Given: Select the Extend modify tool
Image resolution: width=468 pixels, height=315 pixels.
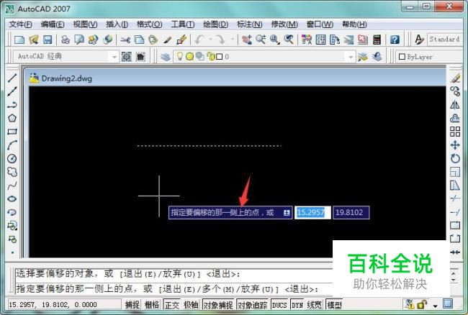Looking at the screenshot, I should click(x=455, y=212).
